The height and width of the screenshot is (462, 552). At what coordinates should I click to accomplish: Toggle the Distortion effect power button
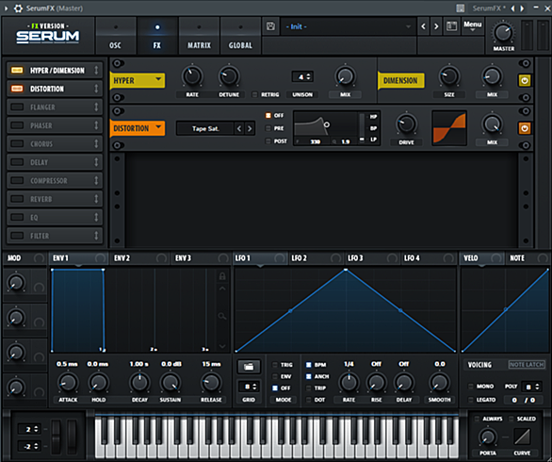point(524,128)
